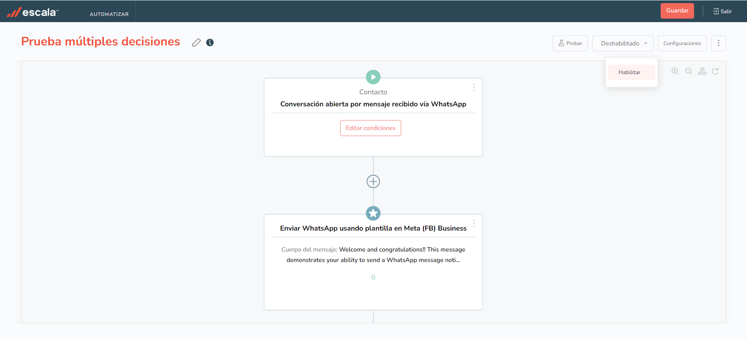Select Habilitar from the dropdown

point(631,72)
